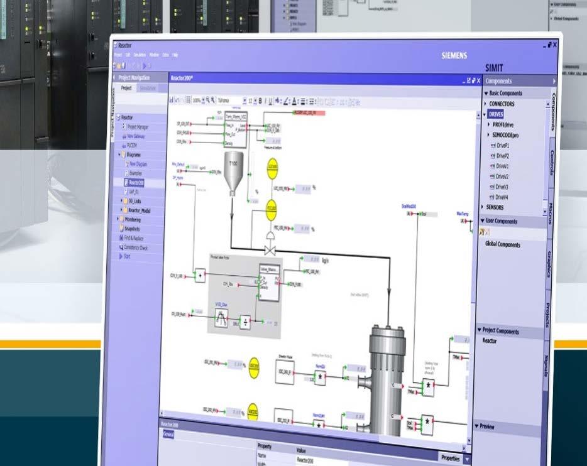Open the Help menu
Viewport: 587px width, 466px height.
tap(175, 55)
